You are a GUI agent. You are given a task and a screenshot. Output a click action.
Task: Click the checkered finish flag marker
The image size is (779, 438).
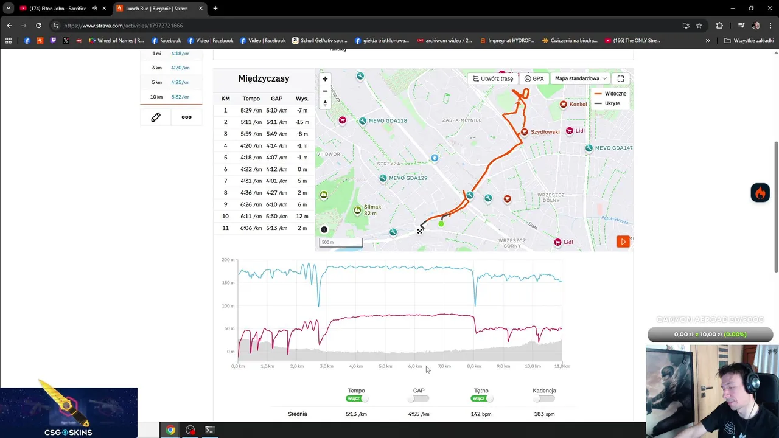(419, 231)
